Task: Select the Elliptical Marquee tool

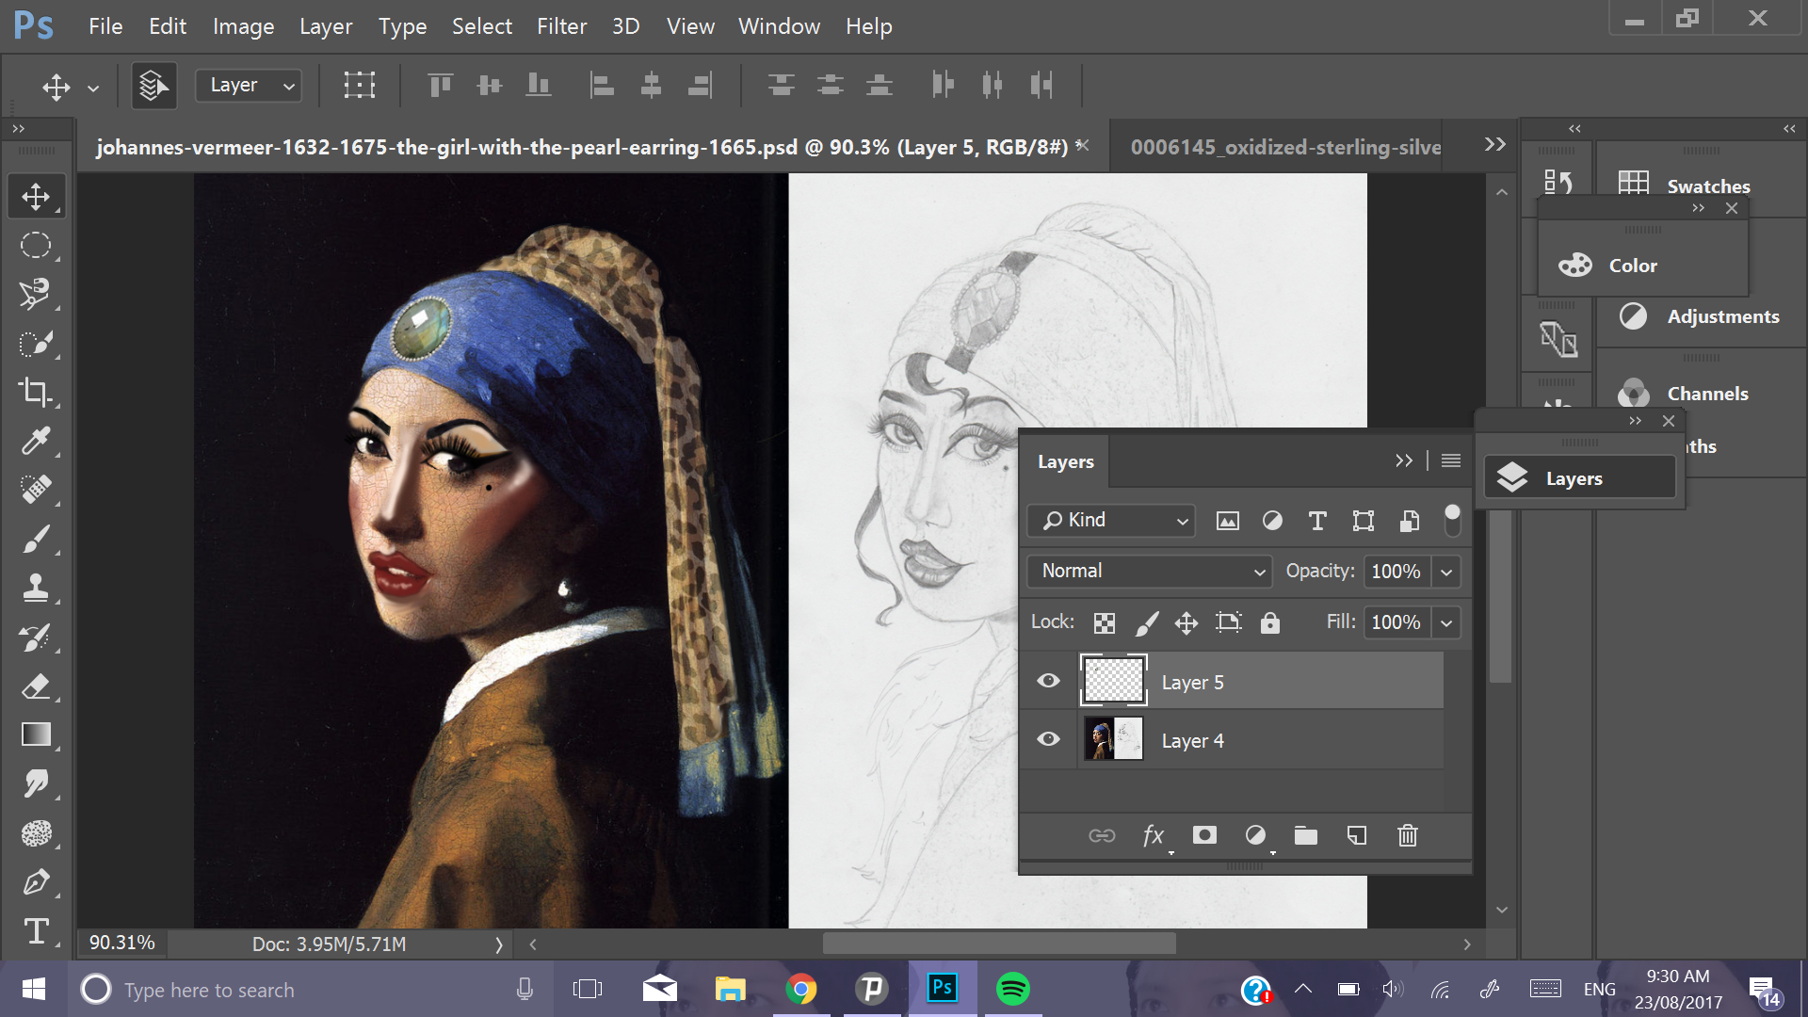Action: coord(36,245)
